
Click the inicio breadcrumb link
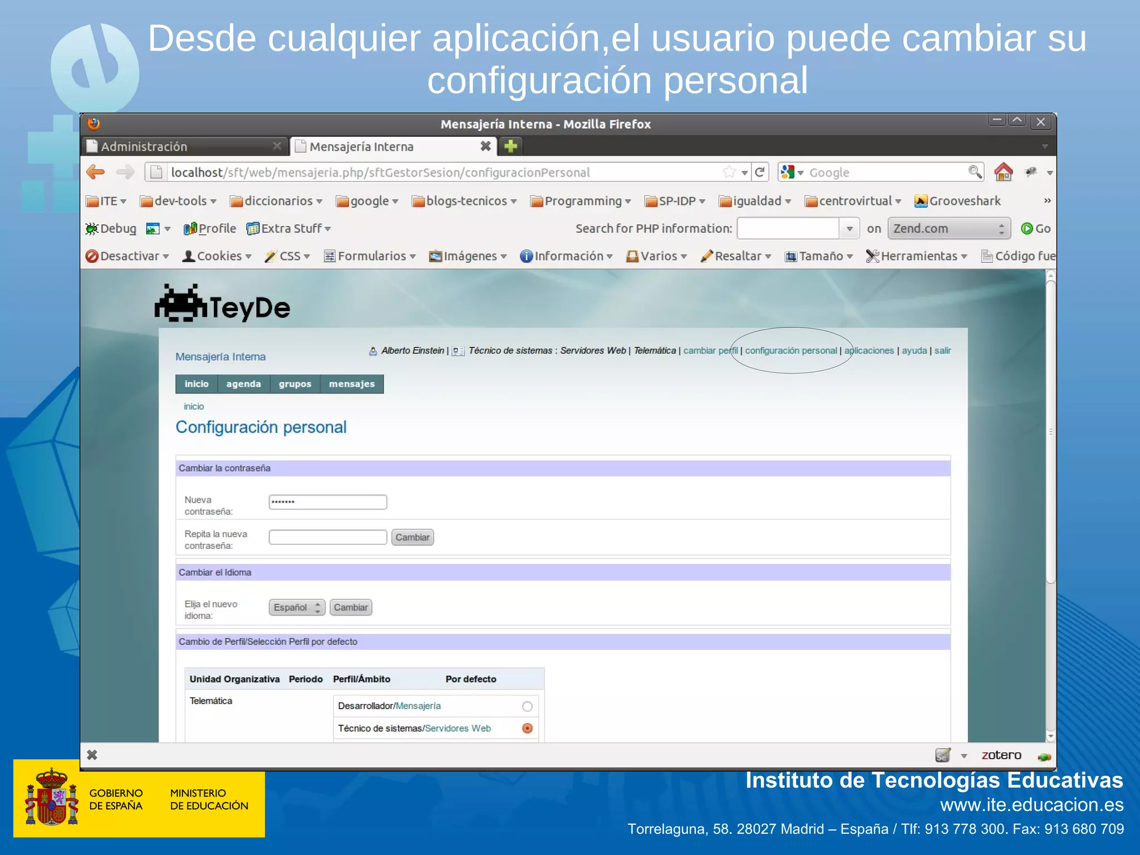pos(194,406)
